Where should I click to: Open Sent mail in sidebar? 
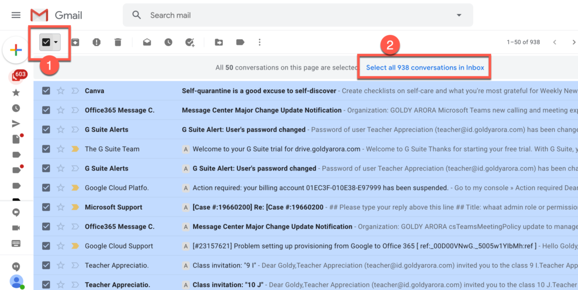(x=16, y=124)
